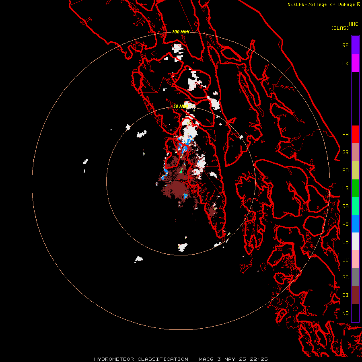362x362 pixels.
Task: Click the 3 MAY 25 date text
Action: 232,359
